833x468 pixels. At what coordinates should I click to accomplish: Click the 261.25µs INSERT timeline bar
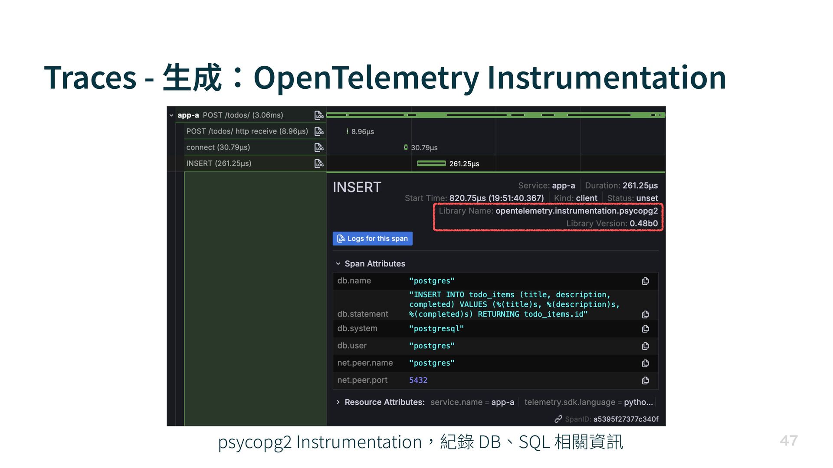[431, 163]
